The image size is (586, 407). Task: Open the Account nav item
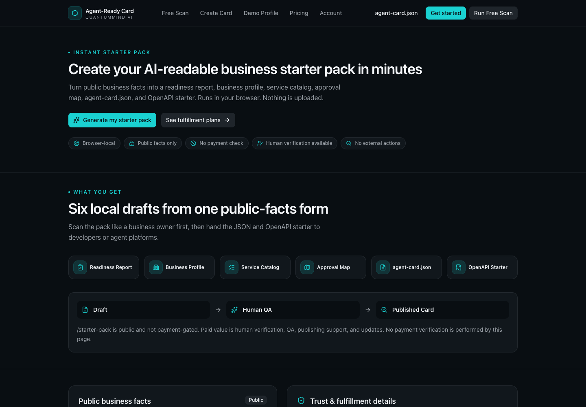click(331, 13)
